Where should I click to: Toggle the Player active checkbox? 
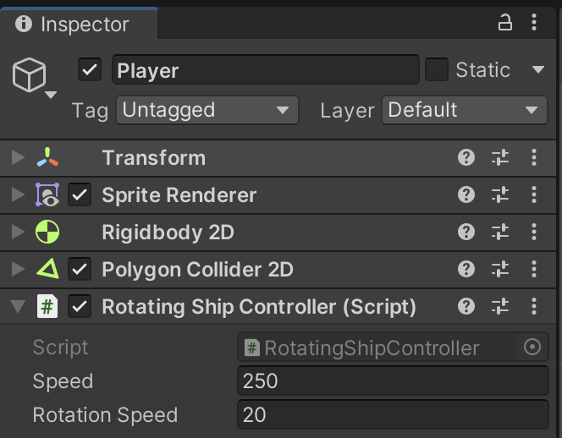click(90, 70)
